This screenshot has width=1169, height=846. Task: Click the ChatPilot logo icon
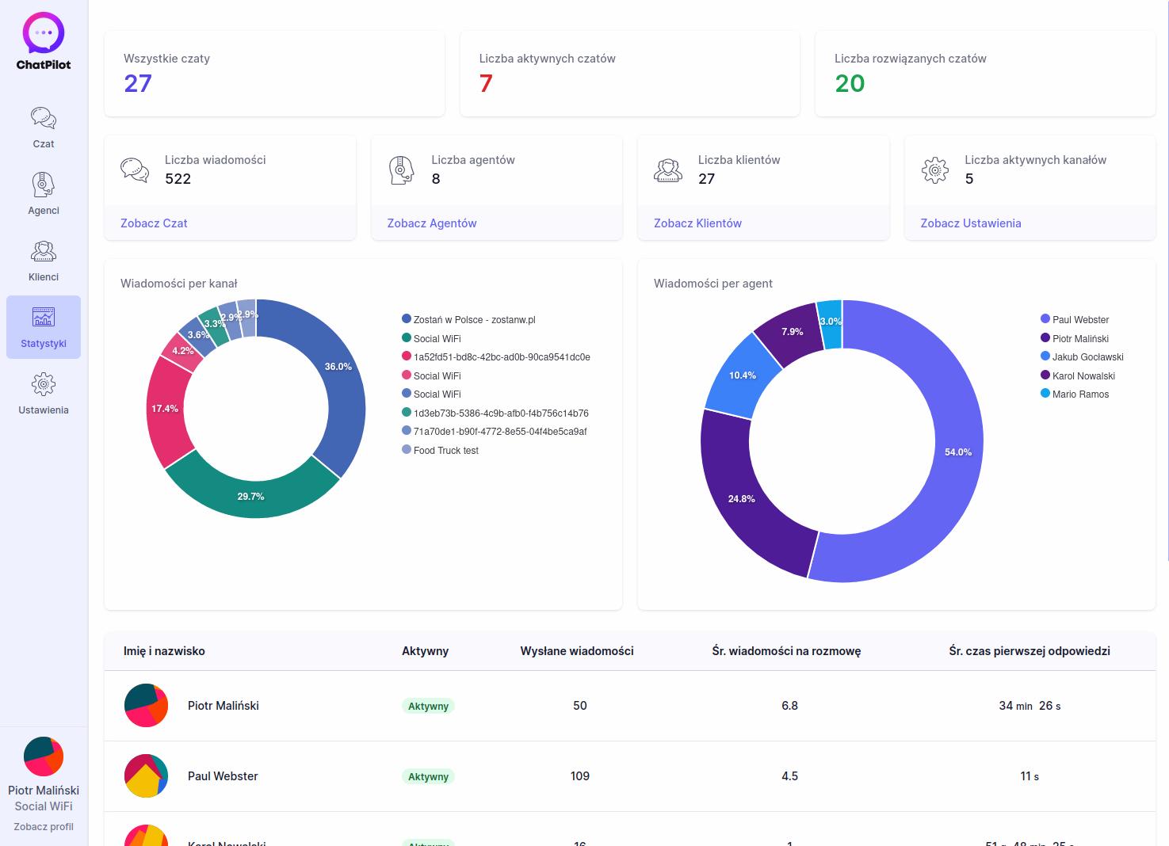pyautogui.click(x=44, y=33)
